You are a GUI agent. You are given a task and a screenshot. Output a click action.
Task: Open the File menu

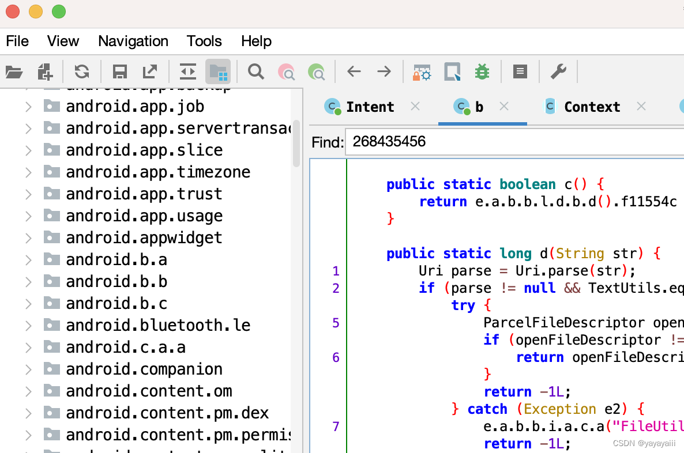(17, 41)
